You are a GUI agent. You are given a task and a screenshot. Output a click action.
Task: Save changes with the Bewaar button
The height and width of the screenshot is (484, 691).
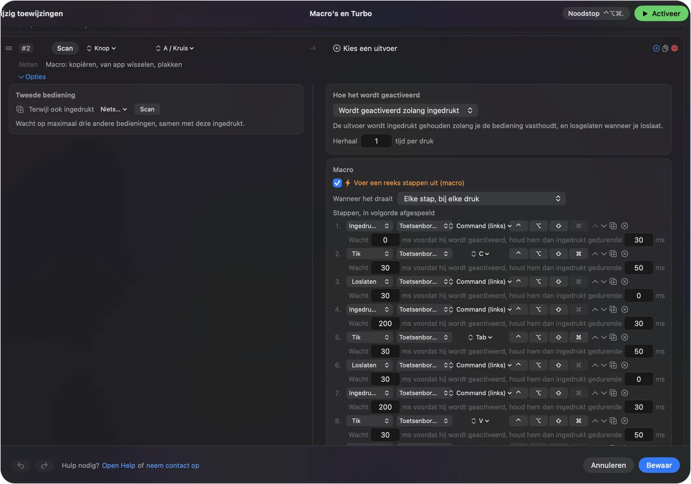(659, 465)
